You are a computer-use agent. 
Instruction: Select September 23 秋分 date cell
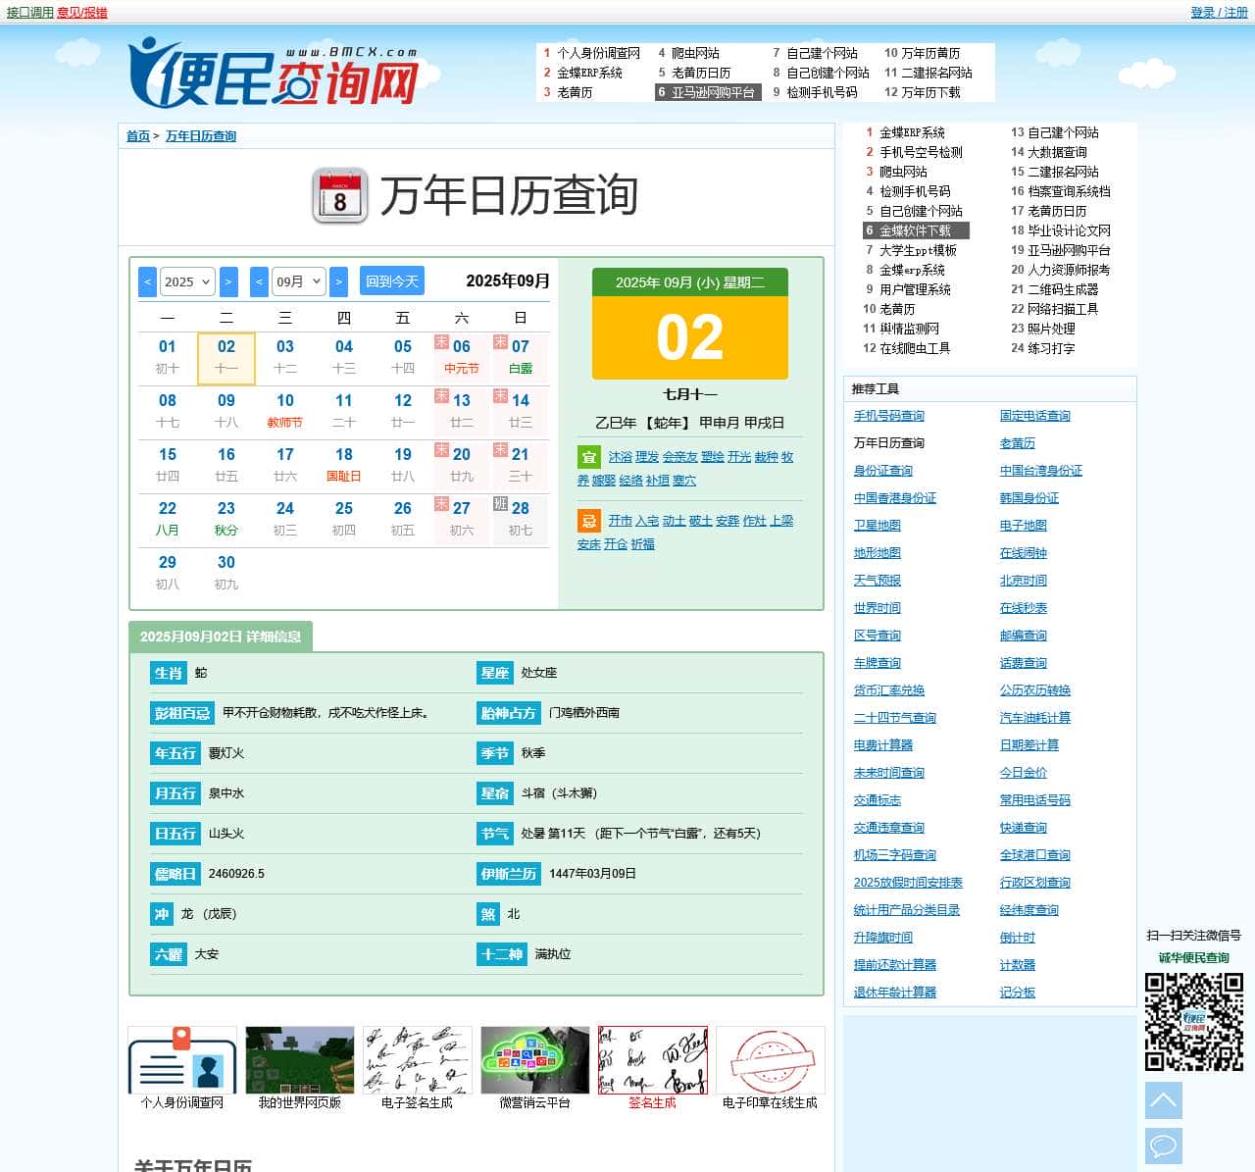pos(226,519)
